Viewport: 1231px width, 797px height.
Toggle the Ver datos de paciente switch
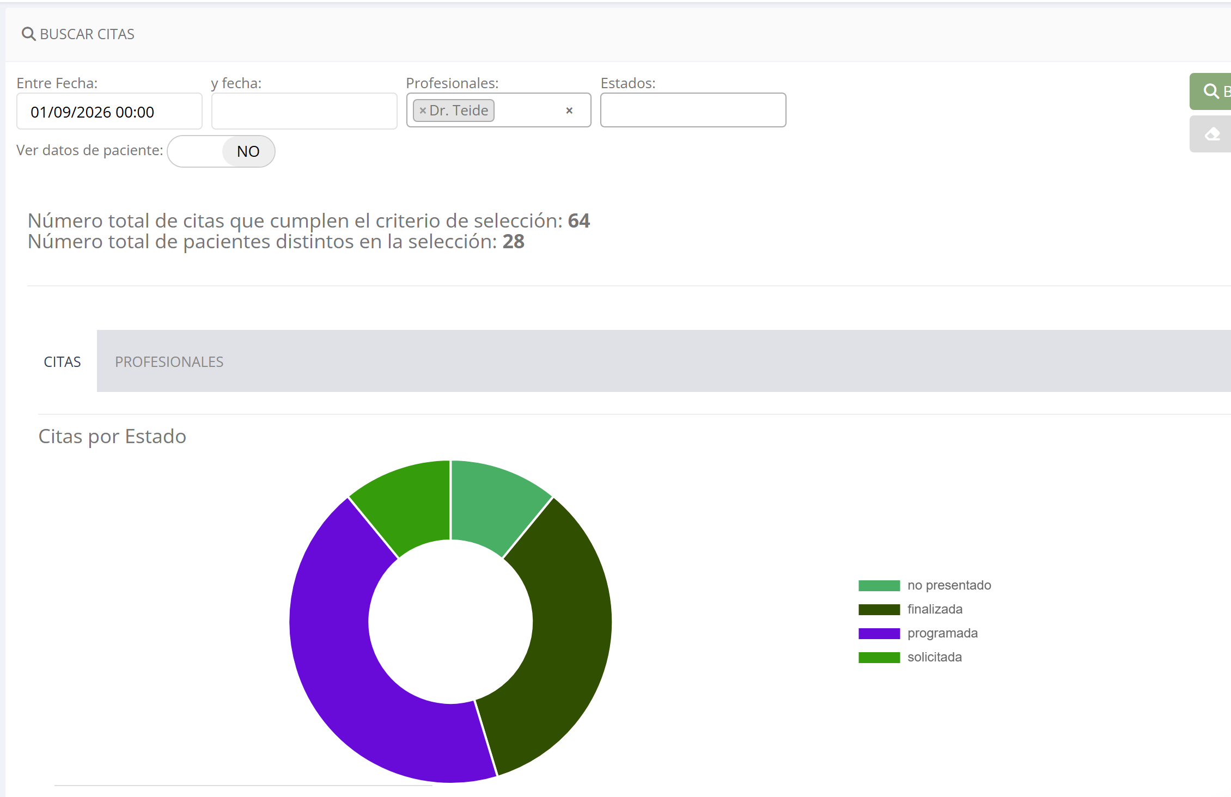(221, 151)
